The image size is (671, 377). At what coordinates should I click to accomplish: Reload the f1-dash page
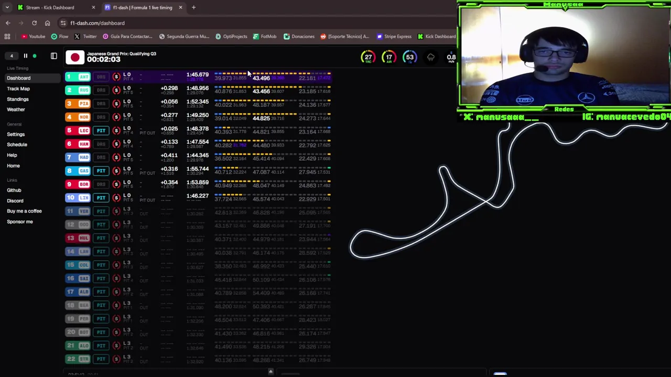click(34, 23)
